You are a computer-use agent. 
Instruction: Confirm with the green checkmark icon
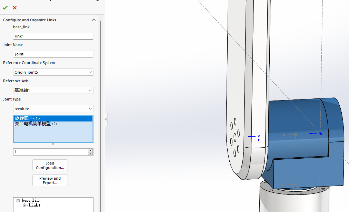(5, 8)
